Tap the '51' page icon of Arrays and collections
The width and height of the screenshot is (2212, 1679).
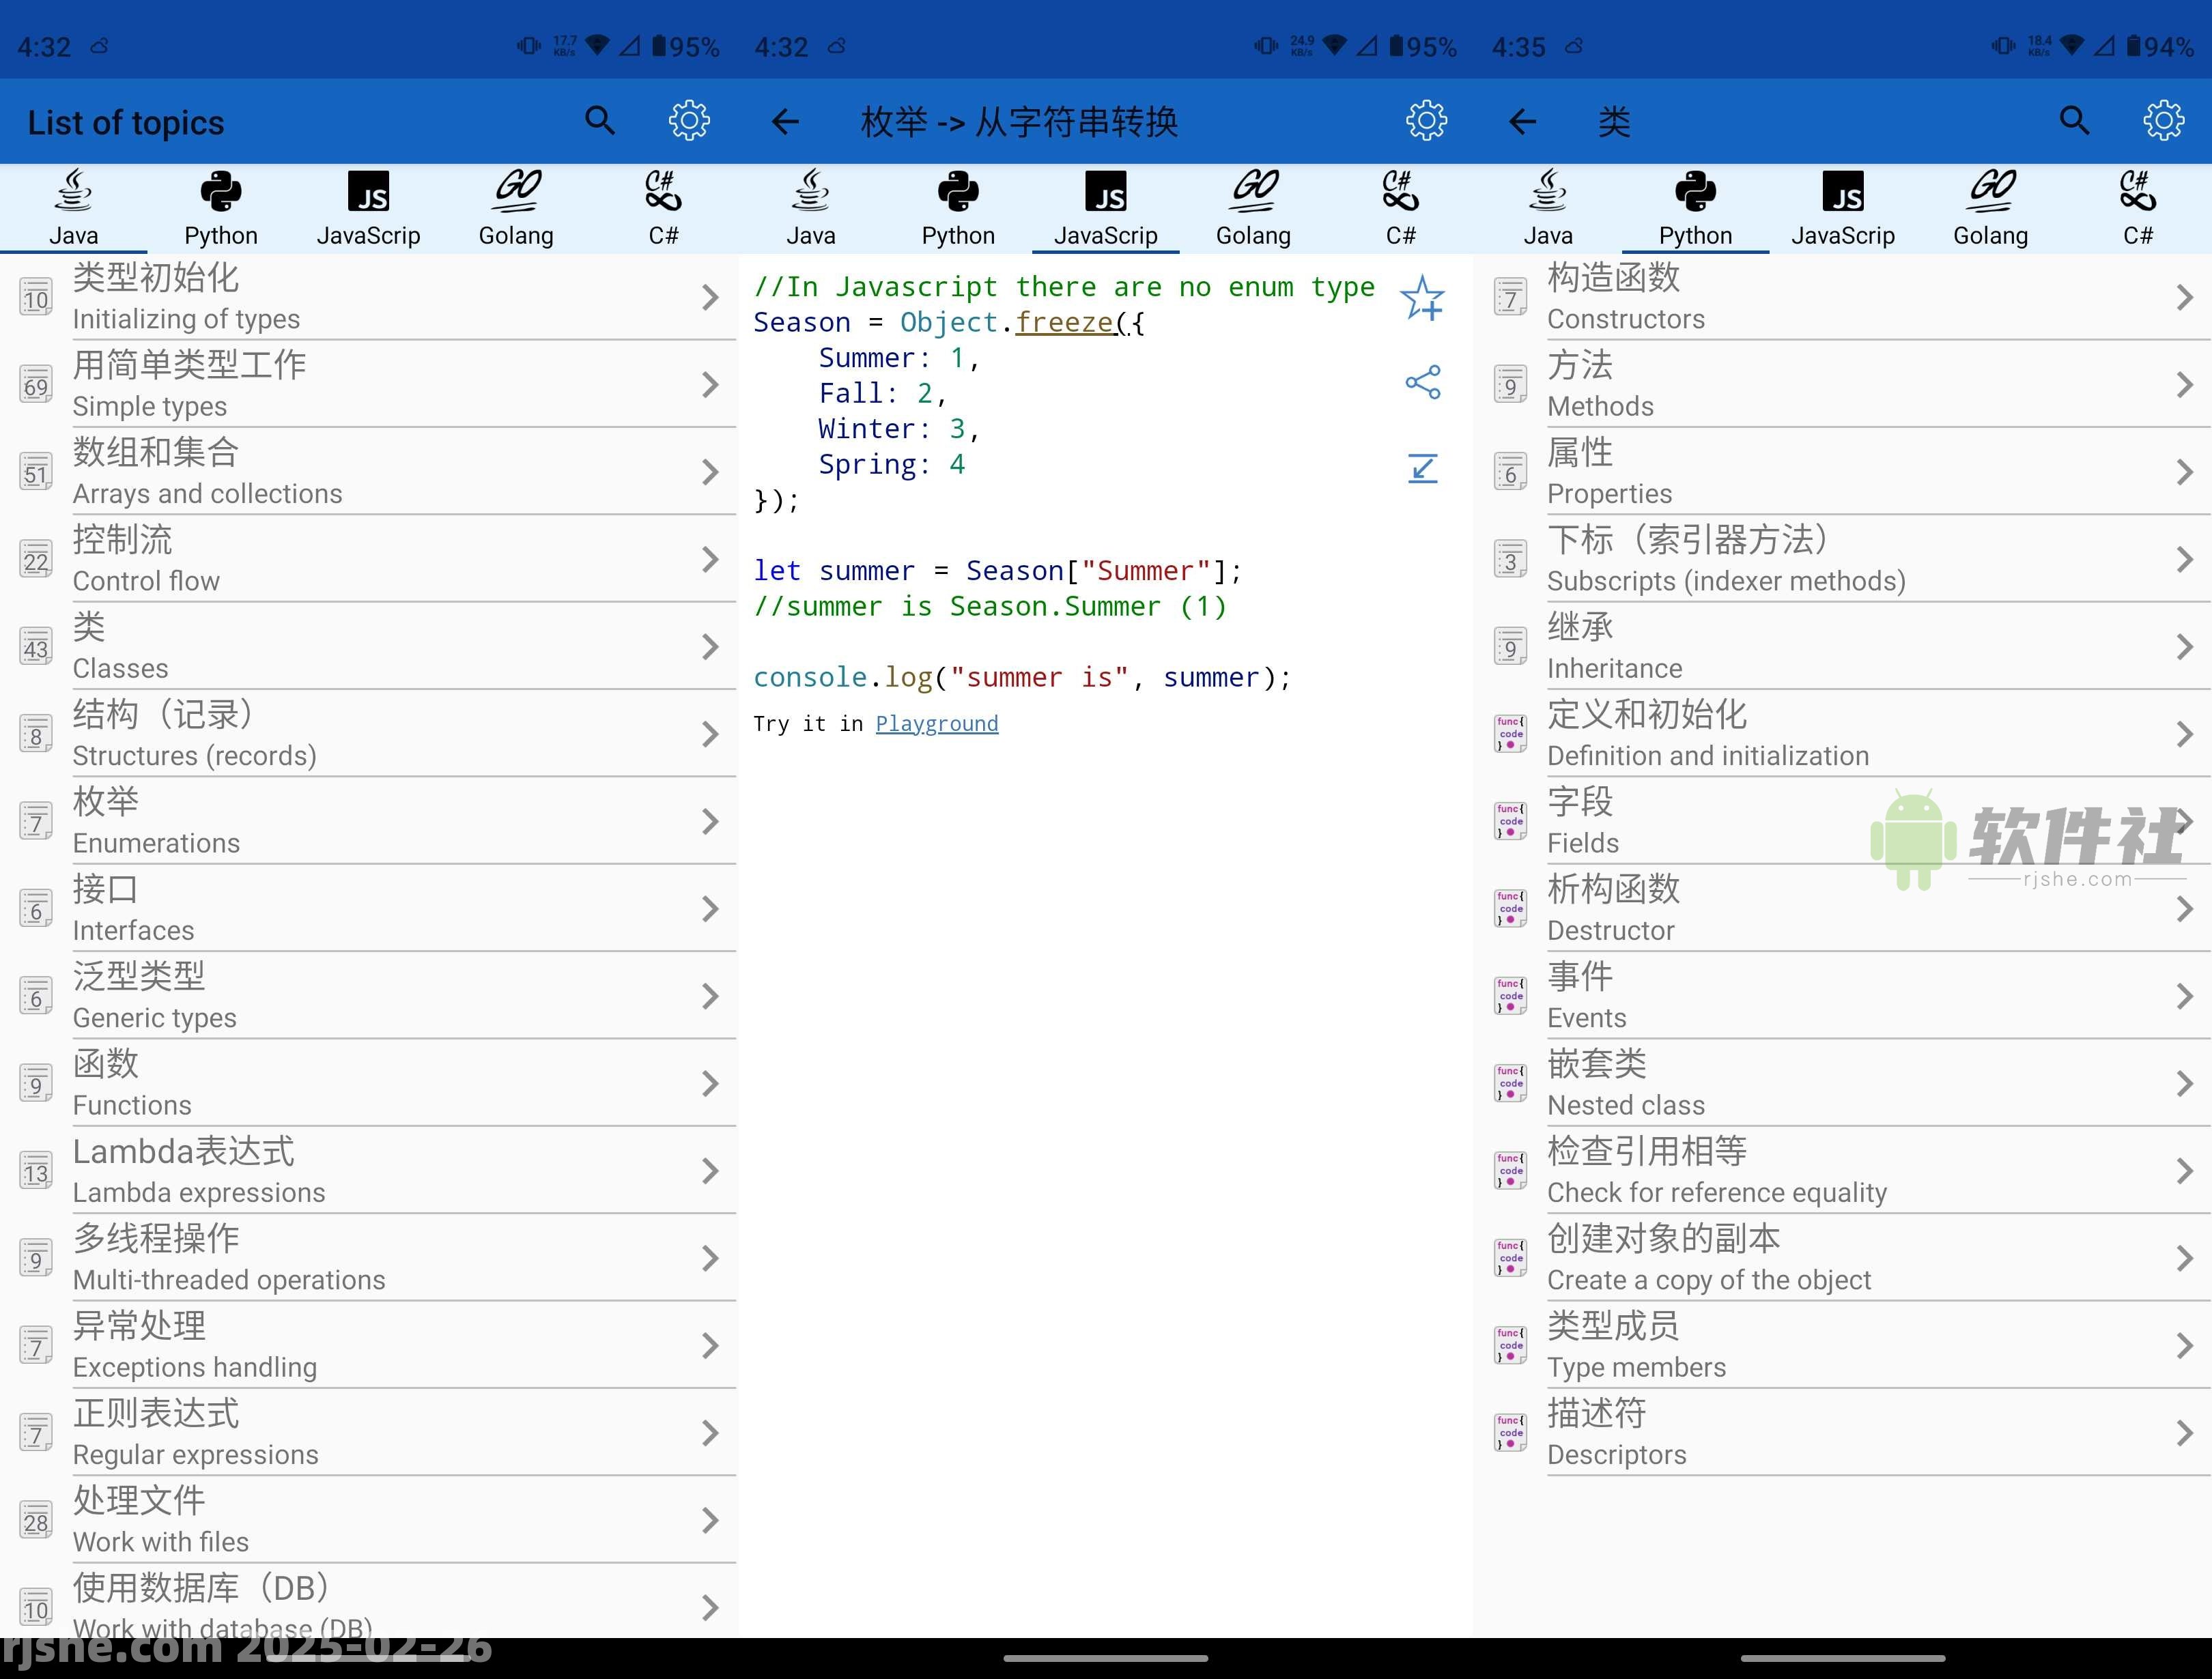(36, 472)
